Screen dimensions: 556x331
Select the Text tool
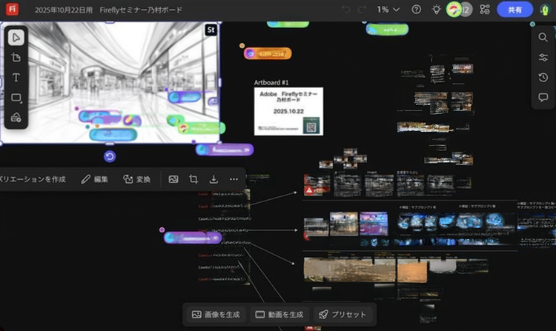(x=16, y=78)
